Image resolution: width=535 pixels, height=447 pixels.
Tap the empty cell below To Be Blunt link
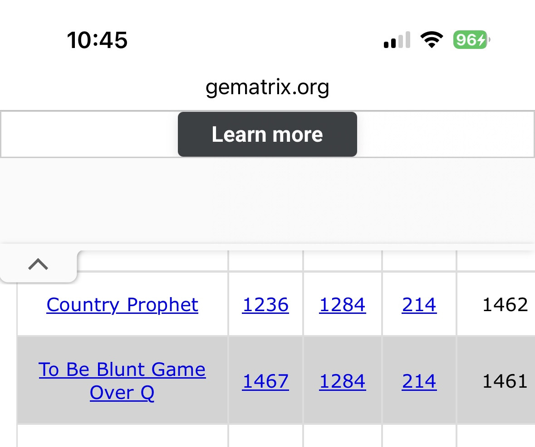(123, 436)
